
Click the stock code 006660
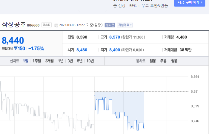[x=33, y=25]
